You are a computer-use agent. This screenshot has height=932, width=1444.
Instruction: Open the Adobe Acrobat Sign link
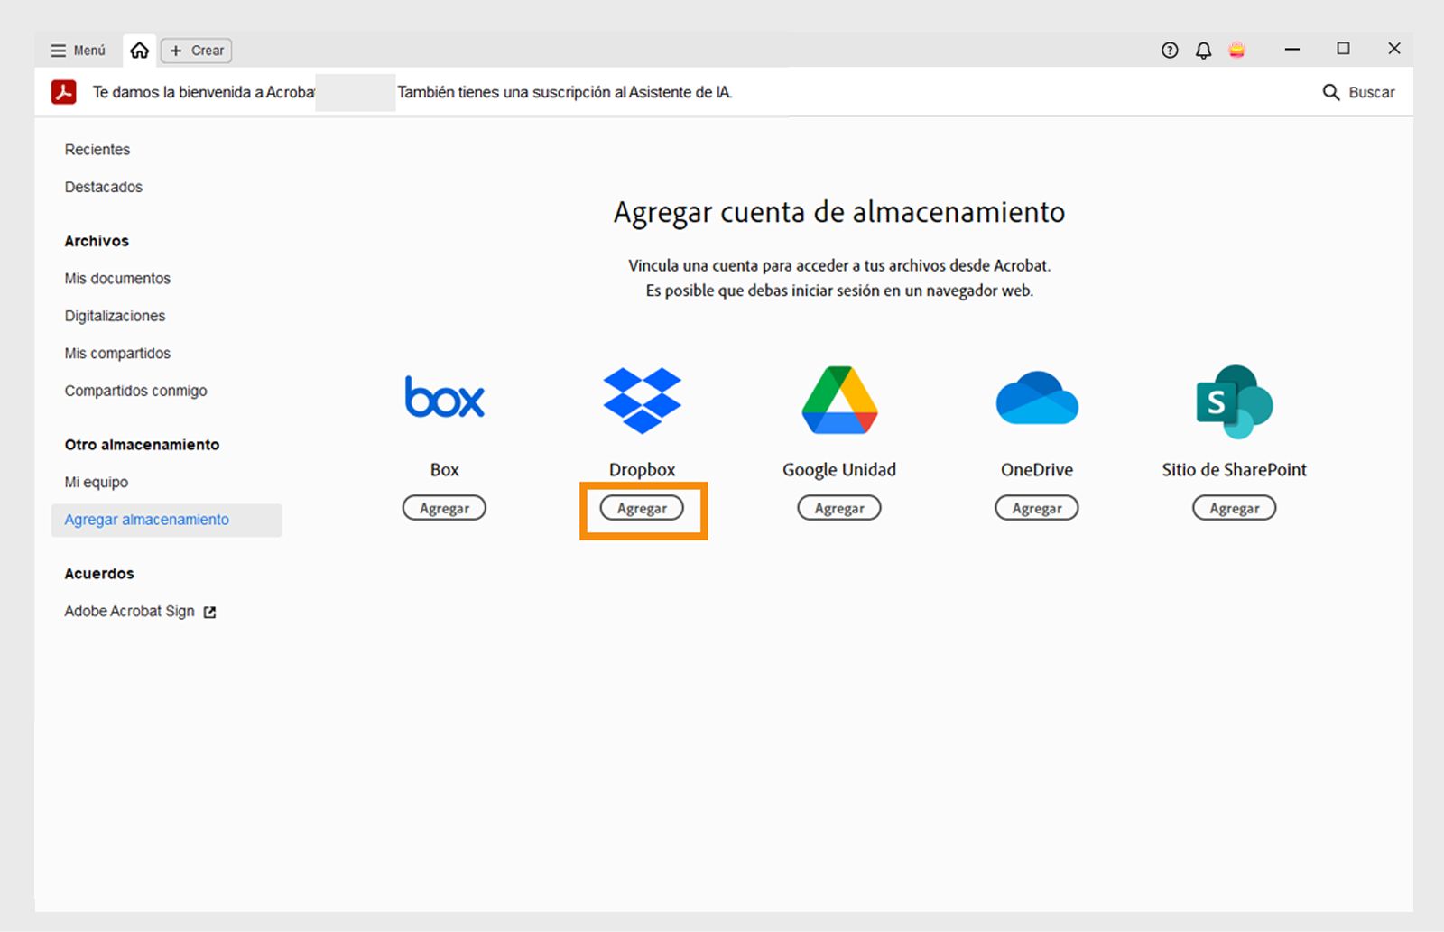coord(129,611)
